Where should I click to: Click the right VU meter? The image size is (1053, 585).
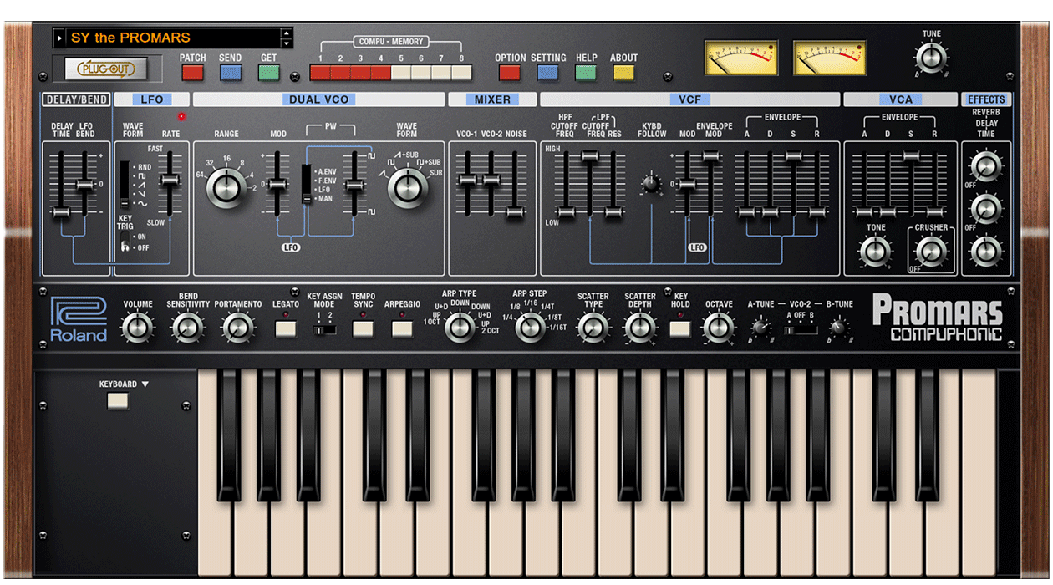830,58
